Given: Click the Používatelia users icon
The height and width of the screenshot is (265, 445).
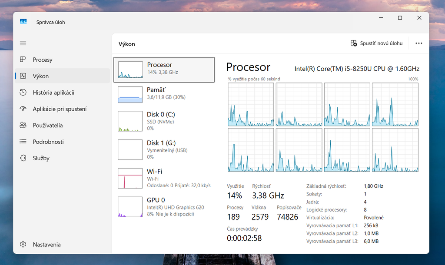Looking at the screenshot, I should [23, 125].
